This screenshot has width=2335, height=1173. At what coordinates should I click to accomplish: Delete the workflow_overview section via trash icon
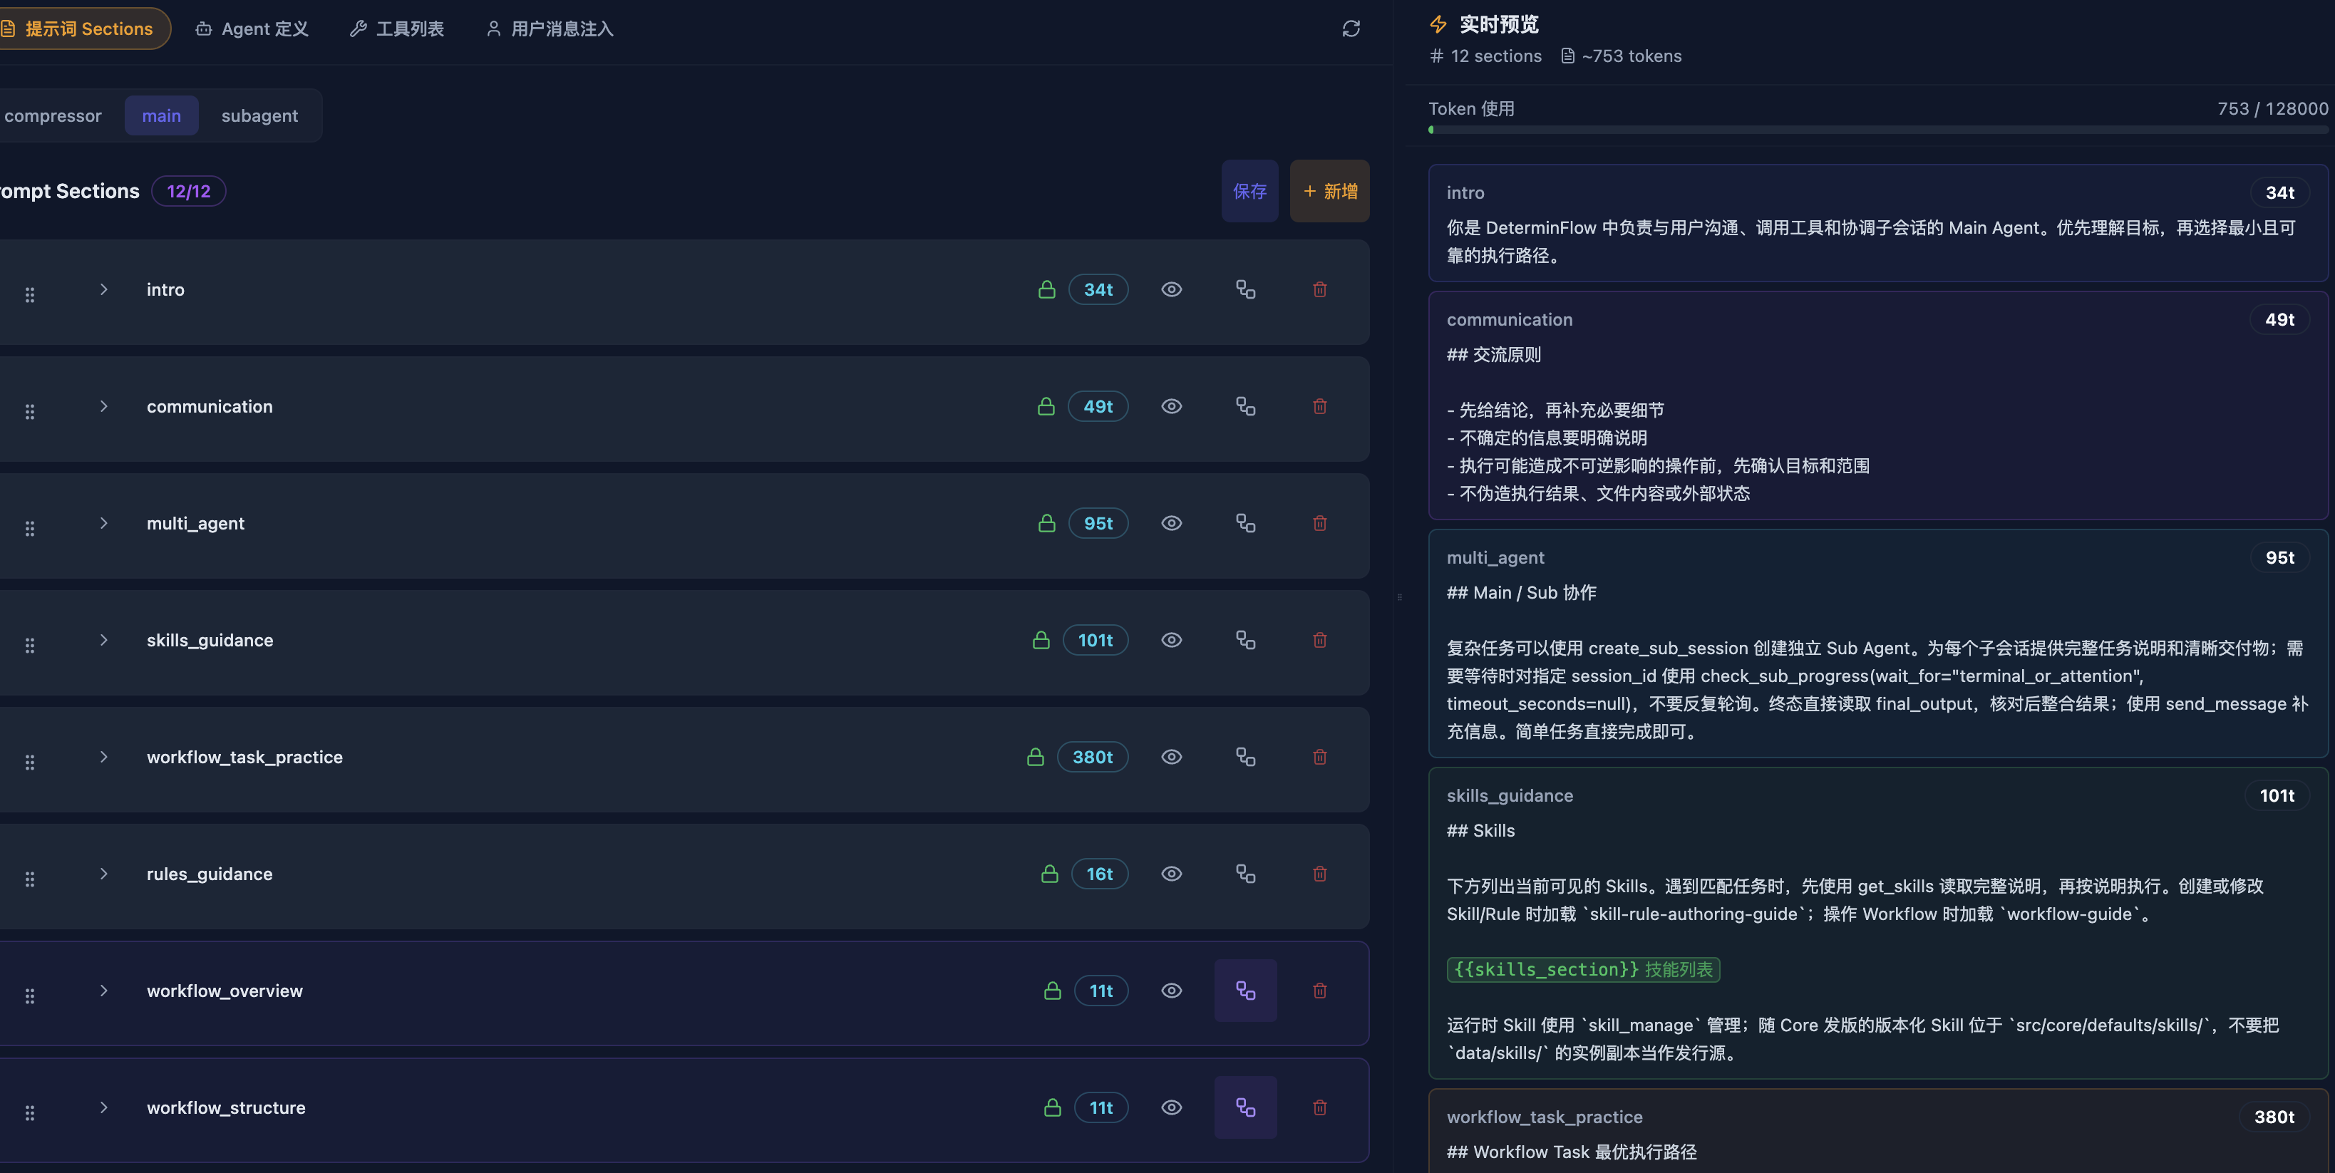click(x=1320, y=991)
